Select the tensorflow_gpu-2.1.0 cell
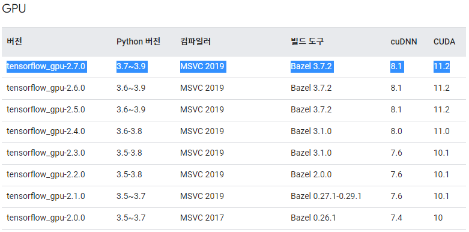This screenshot has width=469, height=232. [46, 197]
